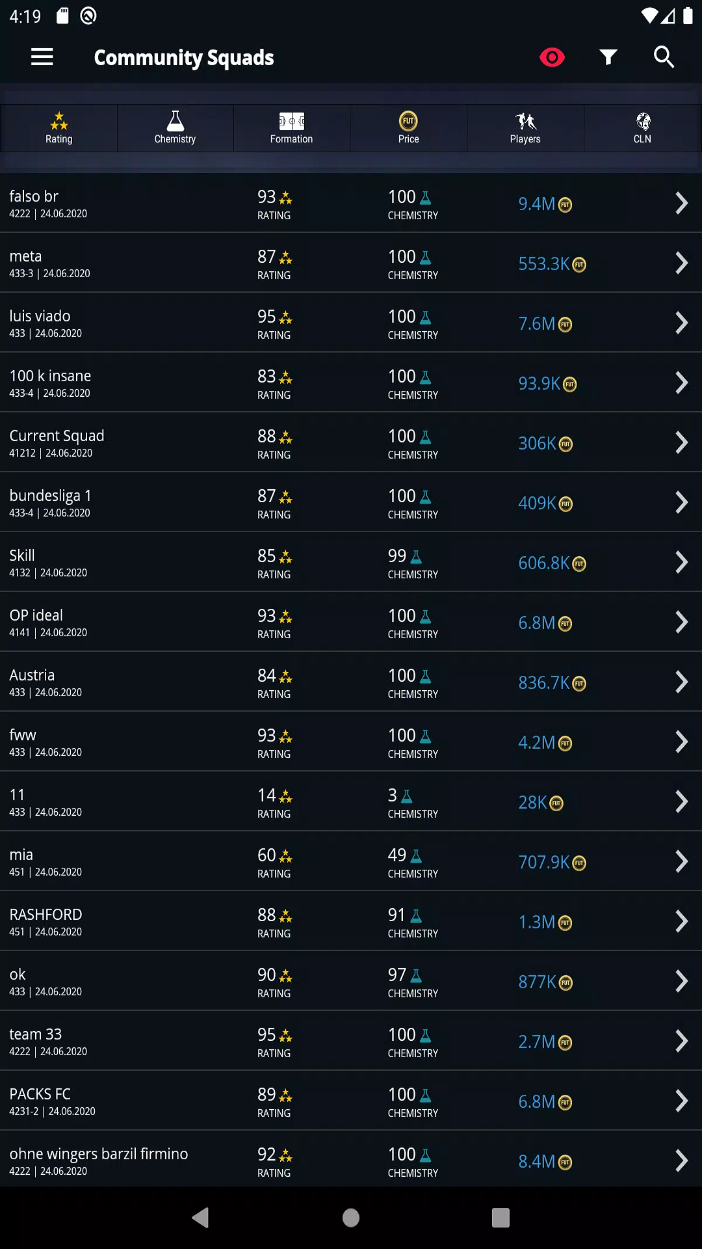Viewport: 702px width, 1249px height.
Task: Toggle the red eye visibility icon
Action: point(552,57)
